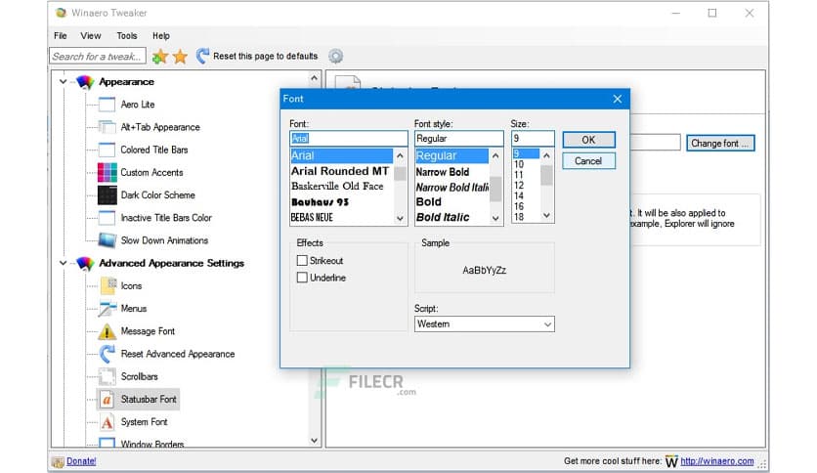Open the File menu

click(x=61, y=36)
